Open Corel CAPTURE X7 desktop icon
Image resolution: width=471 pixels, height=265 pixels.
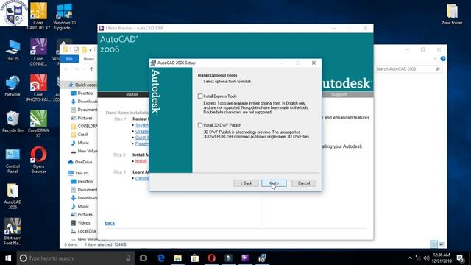[x=38, y=16]
